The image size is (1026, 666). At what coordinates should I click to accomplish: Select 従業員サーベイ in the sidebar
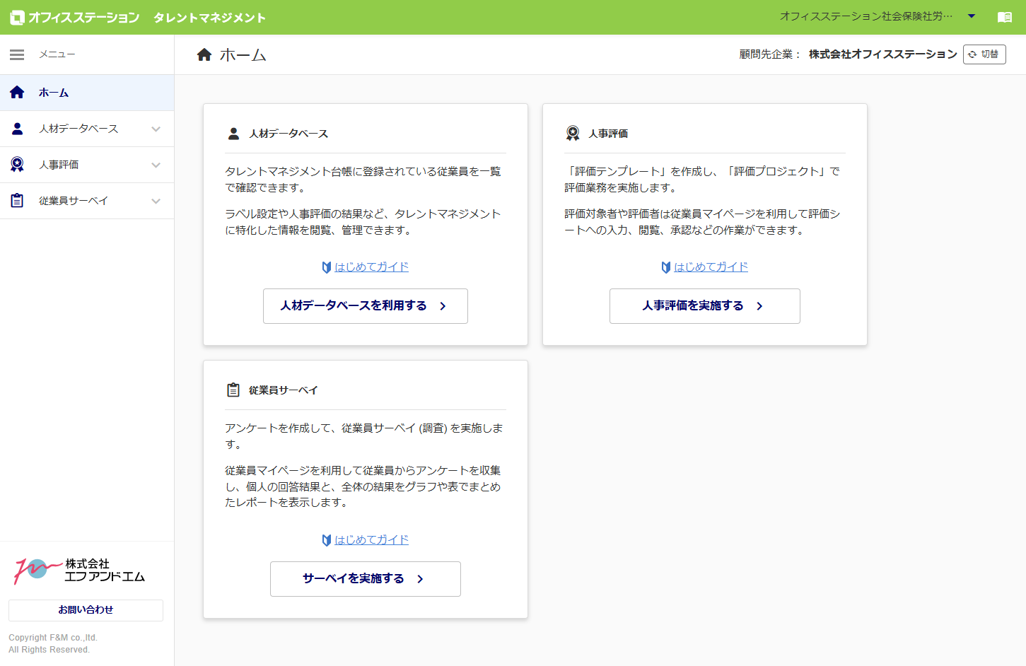[x=87, y=201]
